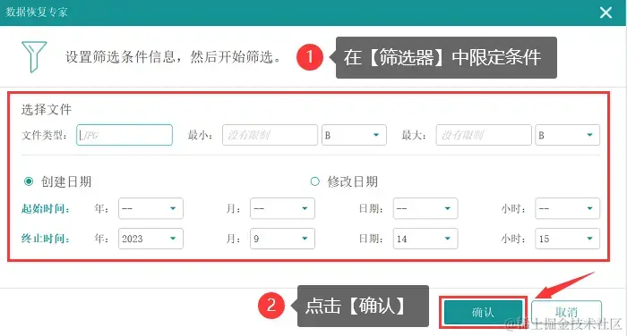Click the 文件类型 input field
627x336 pixels.
point(125,135)
